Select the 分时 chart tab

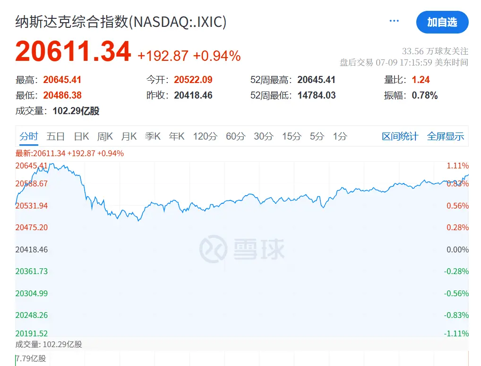[29, 136]
